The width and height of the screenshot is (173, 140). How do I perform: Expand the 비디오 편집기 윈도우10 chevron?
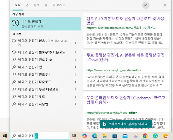(x=75, y=60)
